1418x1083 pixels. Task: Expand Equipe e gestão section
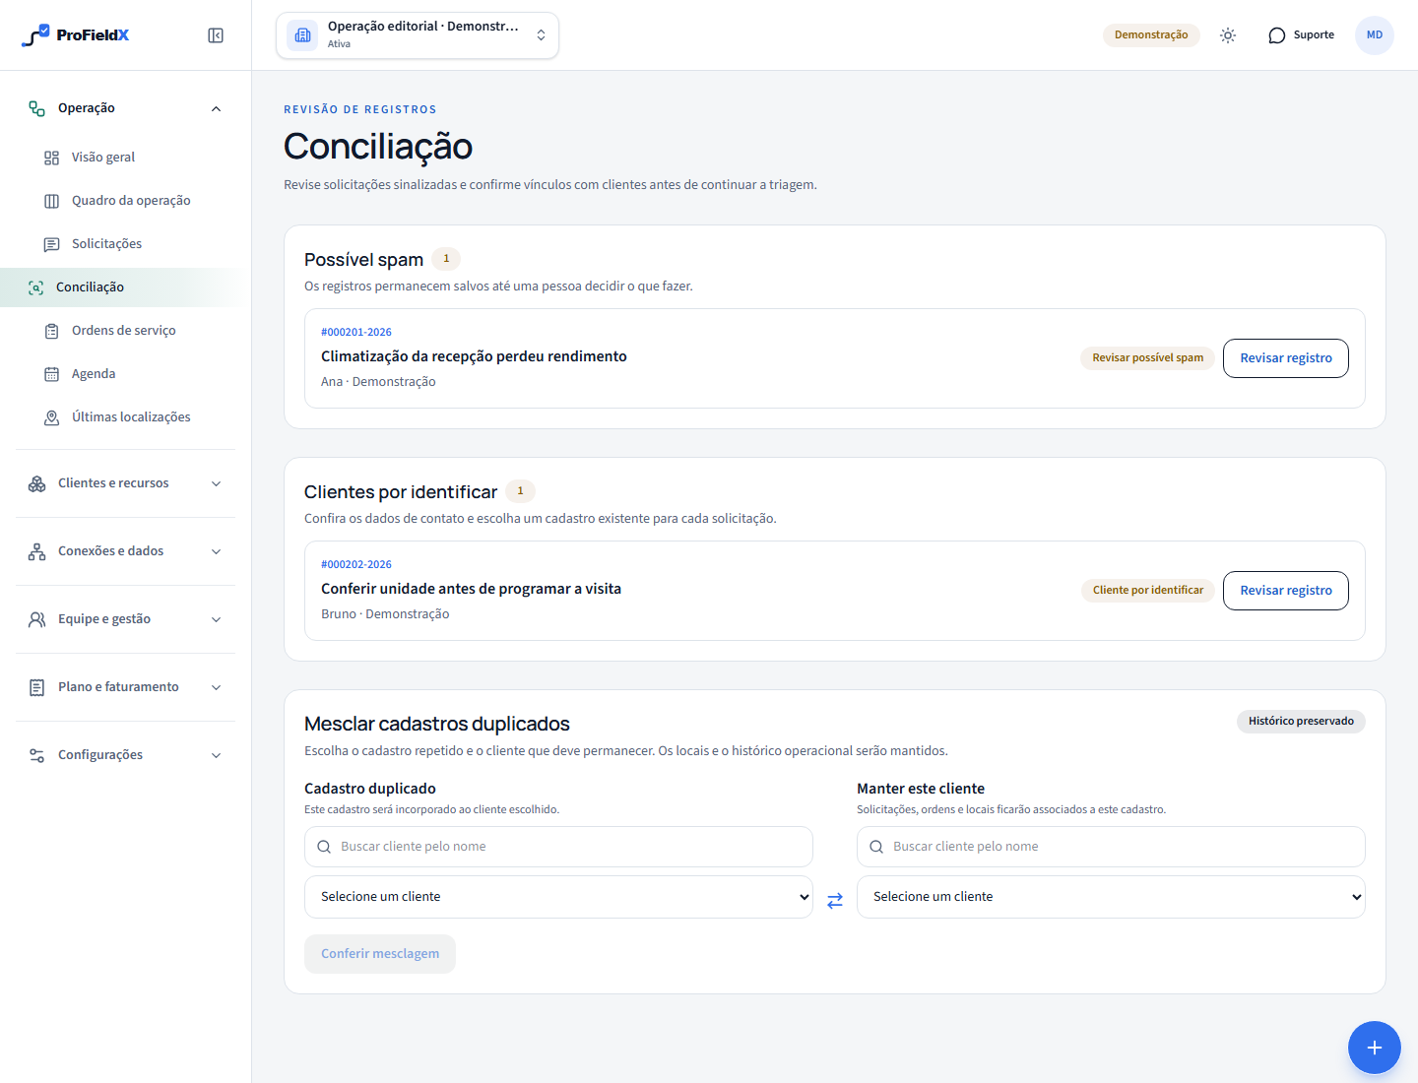pyautogui.click(x=126, y=619)
